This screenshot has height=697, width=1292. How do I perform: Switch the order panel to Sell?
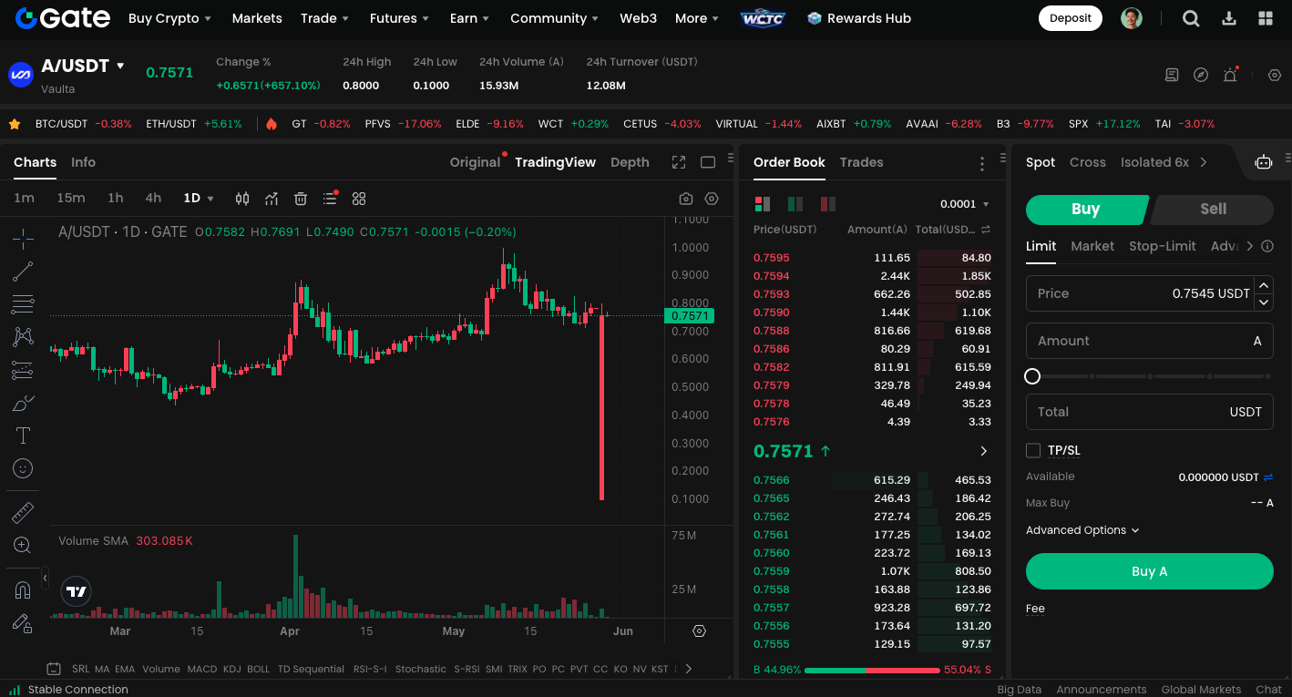(1212, 209)
